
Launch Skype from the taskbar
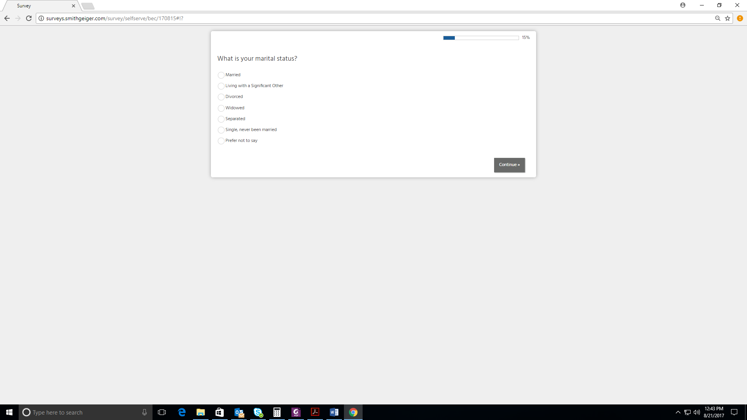(x=258, y=412)
